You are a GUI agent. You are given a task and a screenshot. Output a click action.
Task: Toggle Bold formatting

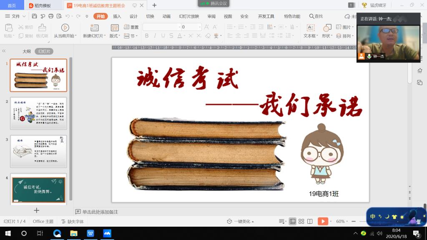[x=147, y=36]
